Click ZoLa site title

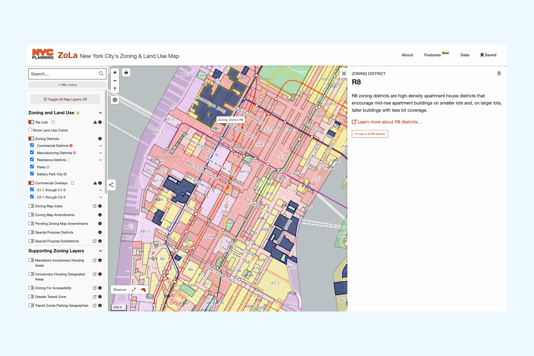67,55
